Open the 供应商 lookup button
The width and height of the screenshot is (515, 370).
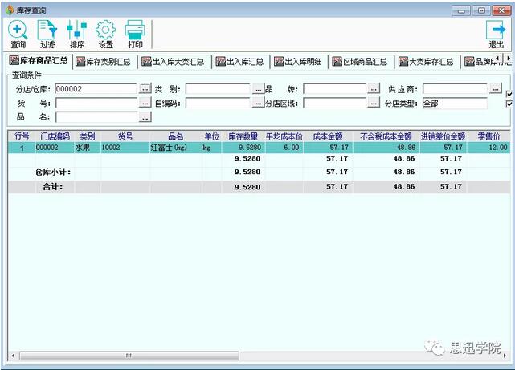pyautogui.click(x=496, y=89)
